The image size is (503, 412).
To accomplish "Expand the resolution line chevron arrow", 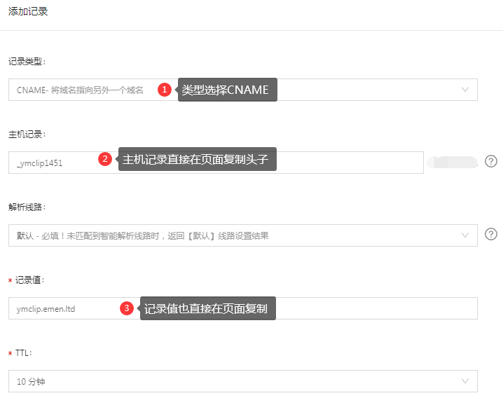I will [465, 235].
